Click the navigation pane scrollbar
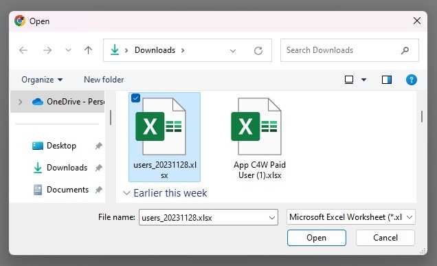Viewport: 437px width, 266px height. [111, 118]
